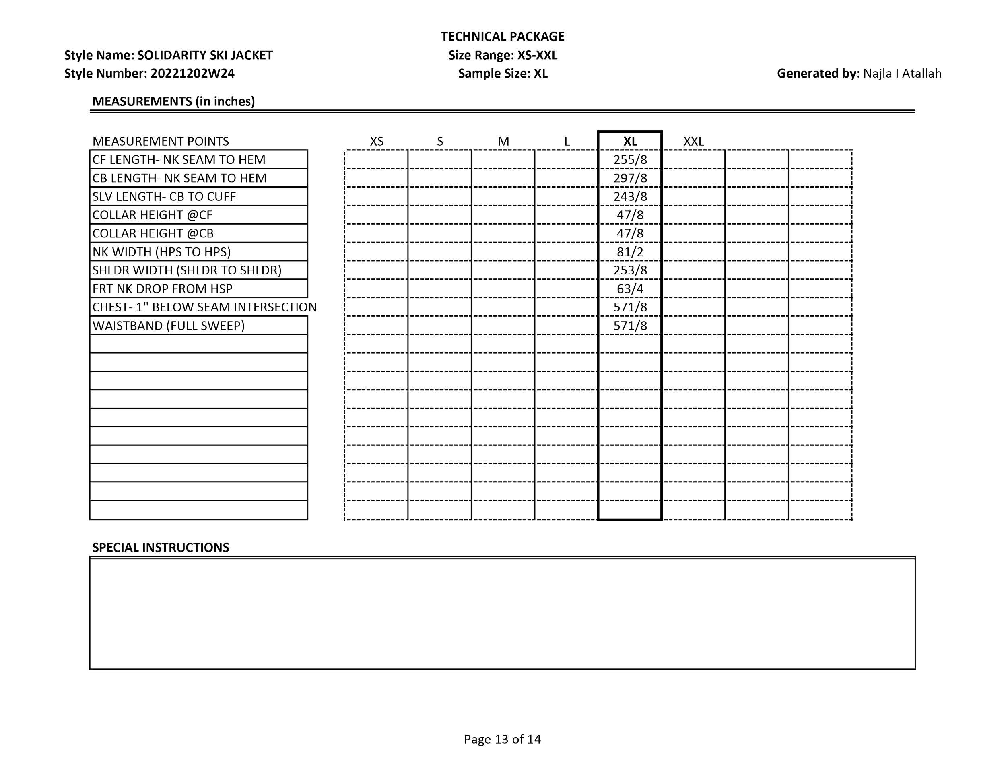Click the Page 13 of 14 footer
Image resolution: width=1006 pixels, height=777 pixels.
pos(502,739)
